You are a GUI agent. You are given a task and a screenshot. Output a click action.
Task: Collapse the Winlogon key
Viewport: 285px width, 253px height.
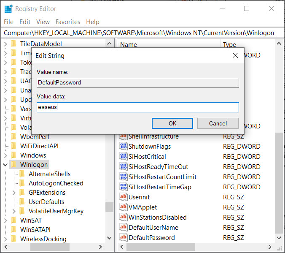pos(5,165)
